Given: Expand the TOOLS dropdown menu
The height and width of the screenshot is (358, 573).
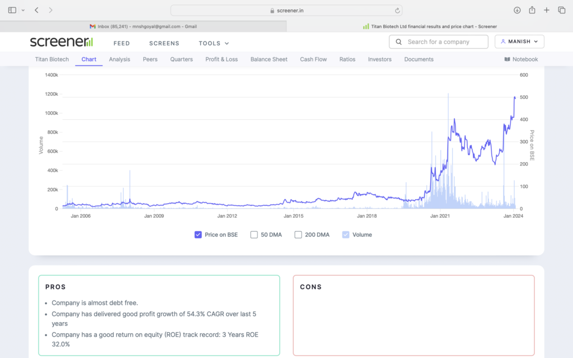Looking at the screenshot, I should (214, 43).
